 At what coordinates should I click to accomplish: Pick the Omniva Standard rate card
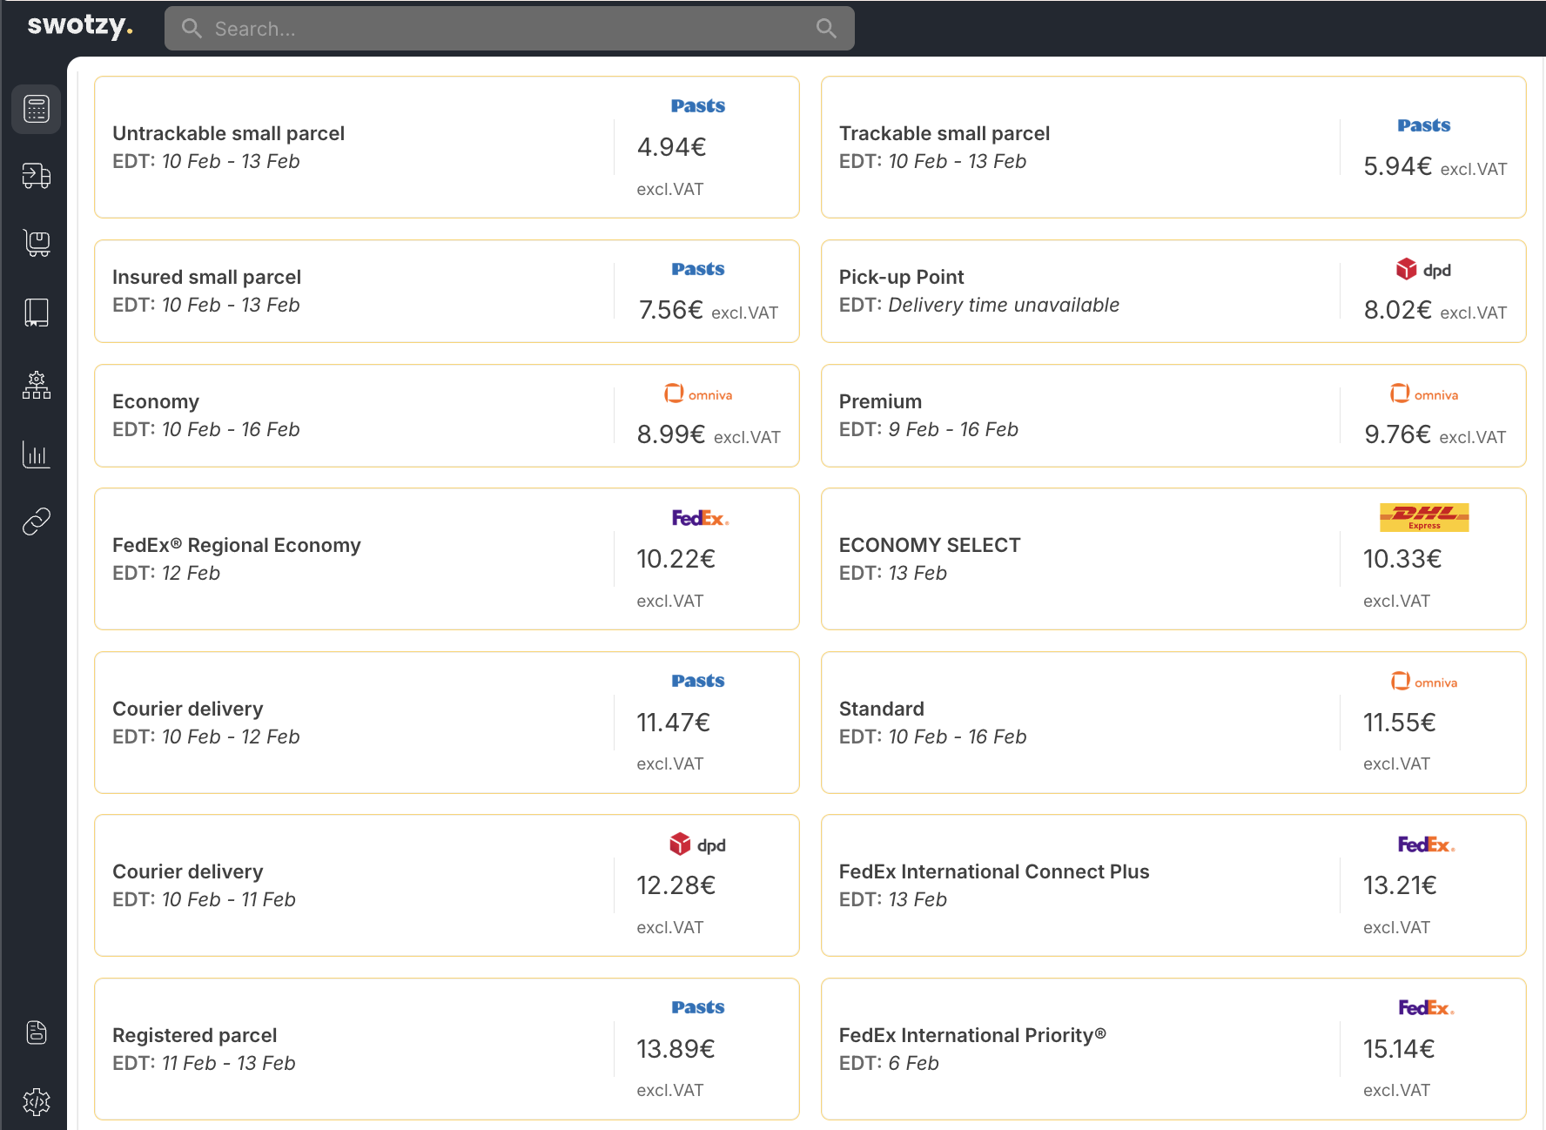coord(1173,723)
